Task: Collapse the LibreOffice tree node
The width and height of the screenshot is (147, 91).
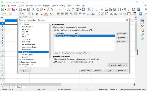Action: pos(20,24)
